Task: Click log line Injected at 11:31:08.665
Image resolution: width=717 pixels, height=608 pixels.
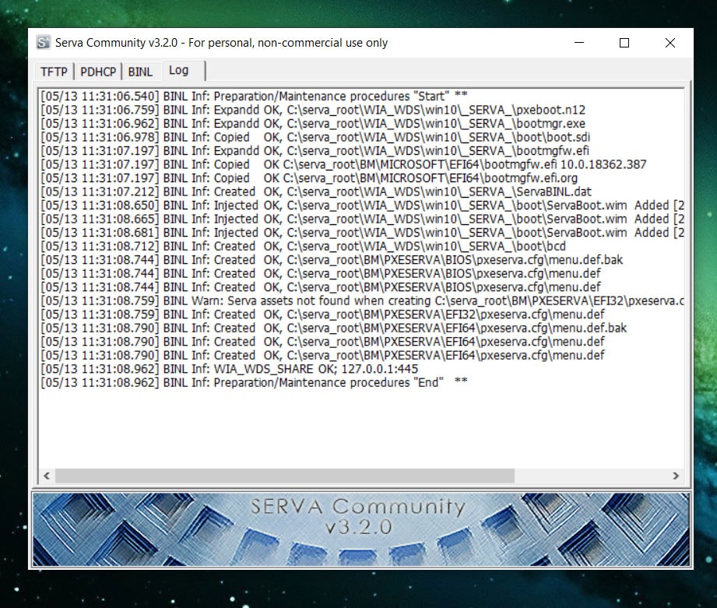Action: [x=362, y=219]
